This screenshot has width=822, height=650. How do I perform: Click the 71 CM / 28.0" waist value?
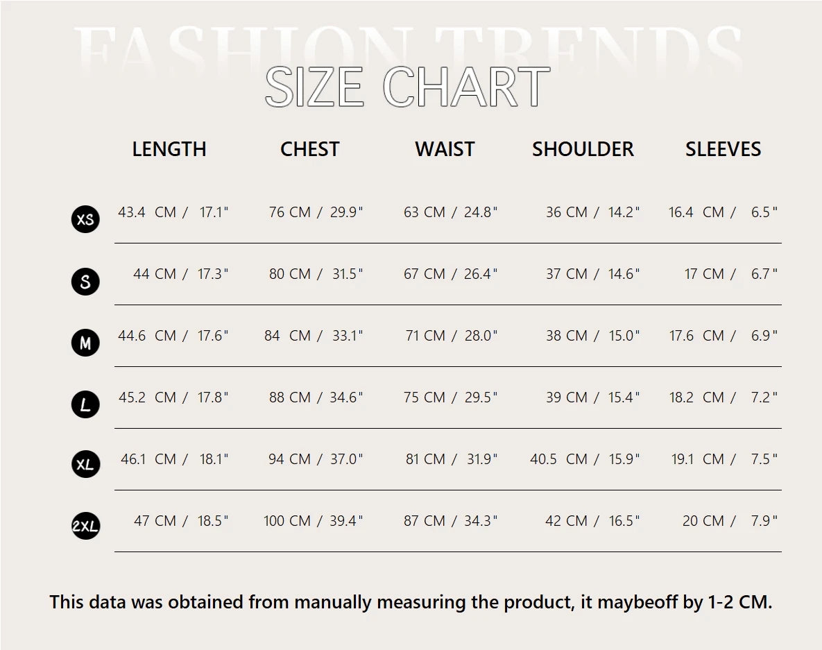452,336
